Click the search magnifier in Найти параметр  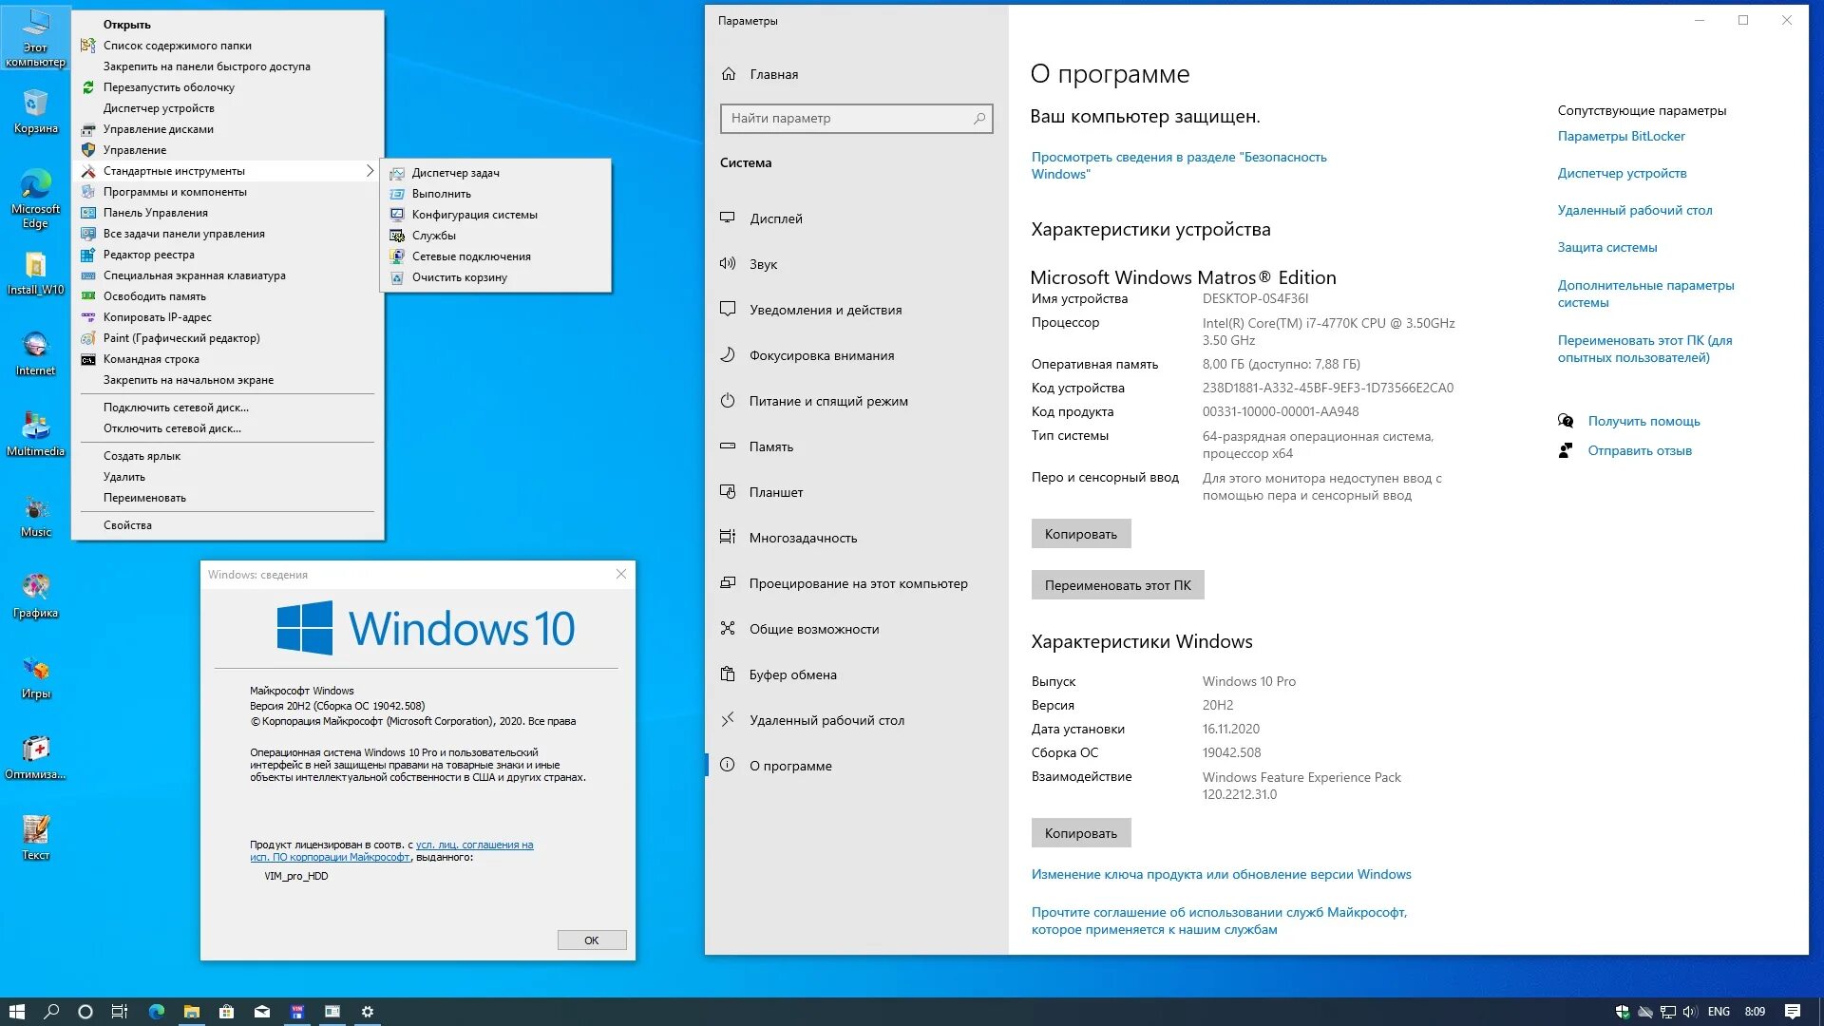coord(979,118)
